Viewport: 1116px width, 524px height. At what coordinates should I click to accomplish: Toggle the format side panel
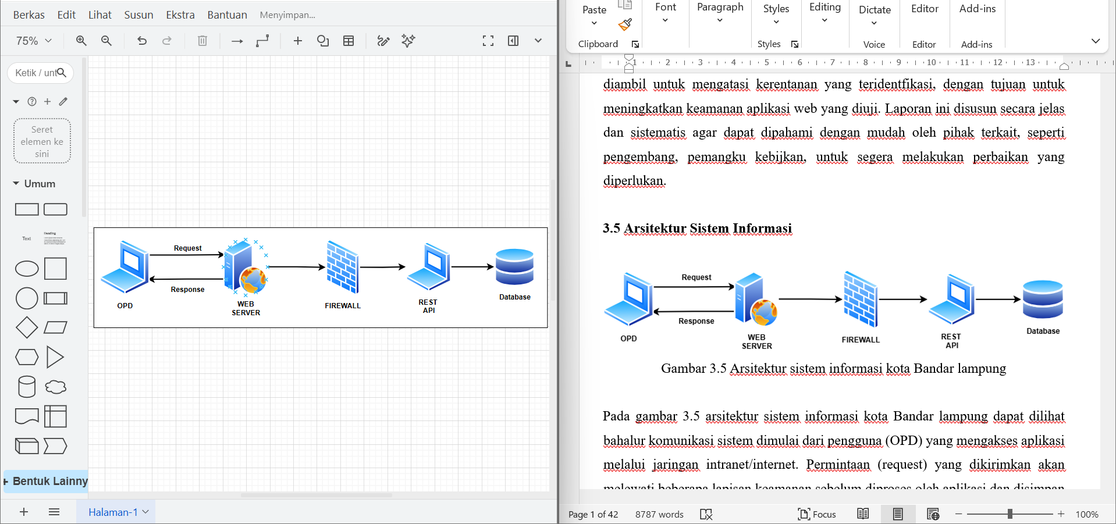tap(513, 41)
